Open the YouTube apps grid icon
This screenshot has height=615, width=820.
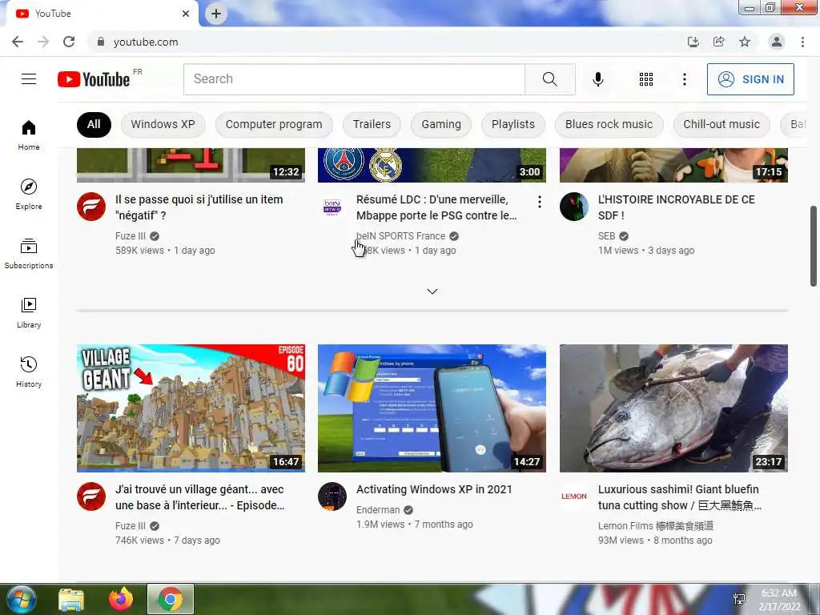click(x=646, y=79)
